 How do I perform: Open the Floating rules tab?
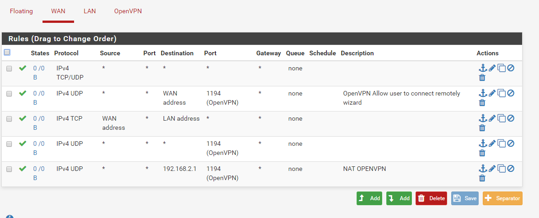[x=21, y=11]
